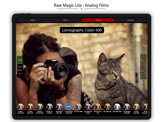Viewport: 163px width, 122px height.
Task: Choose Kodak Ultramax film thumbnail
Action: [145, 107]
